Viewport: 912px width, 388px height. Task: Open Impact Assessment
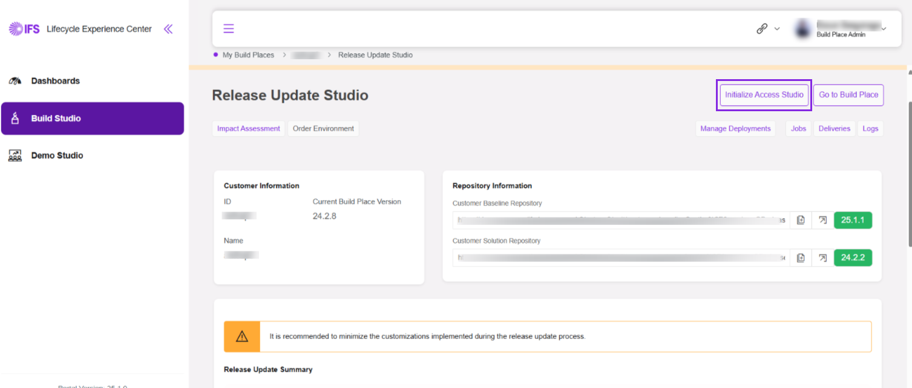pyautogui.click(x=249, y=129)
